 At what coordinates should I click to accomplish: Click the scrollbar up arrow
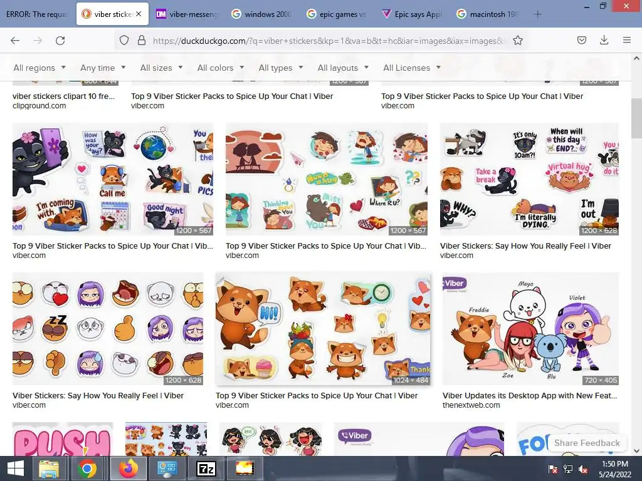636,58
